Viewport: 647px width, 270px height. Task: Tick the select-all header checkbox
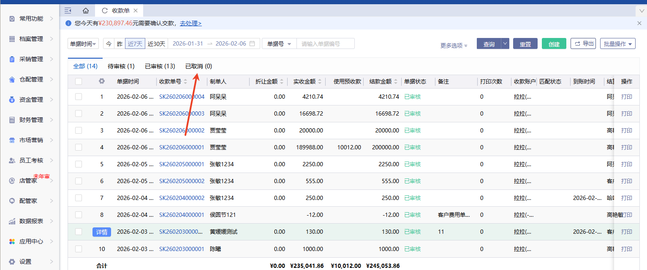tap(79, 81)
